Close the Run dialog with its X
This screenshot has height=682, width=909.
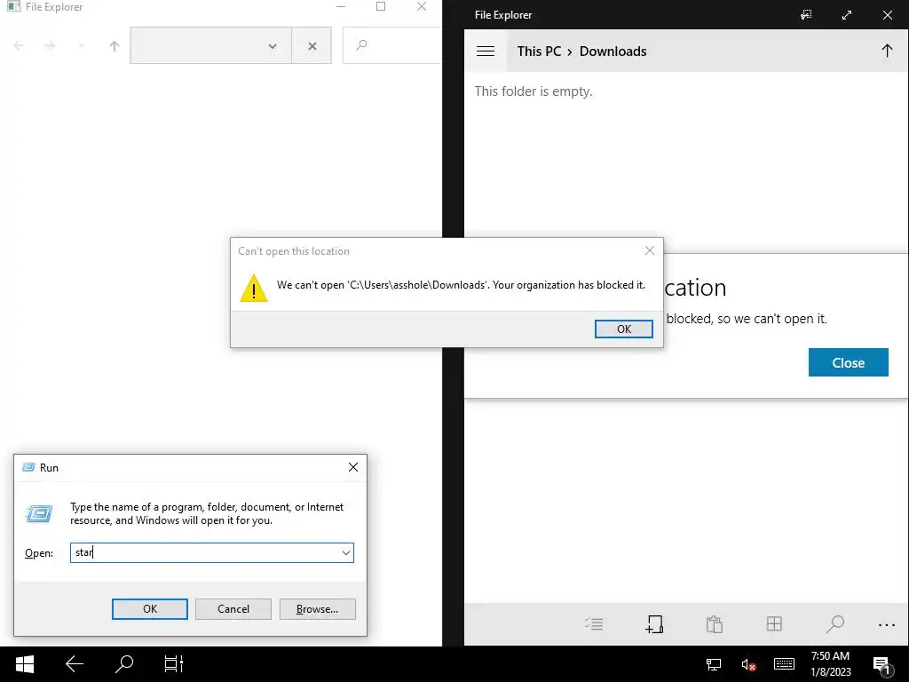[x=353, y=467]
